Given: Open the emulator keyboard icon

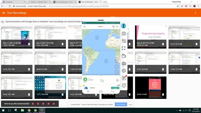Looking at the screenshot, I should pyautogui.click(x=124, y=63).
